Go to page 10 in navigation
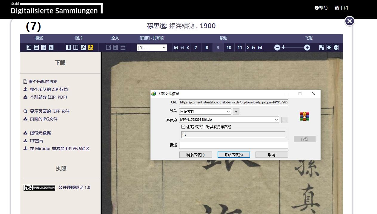377x214 pixels. pyautogui.click(x=229, y=48)
